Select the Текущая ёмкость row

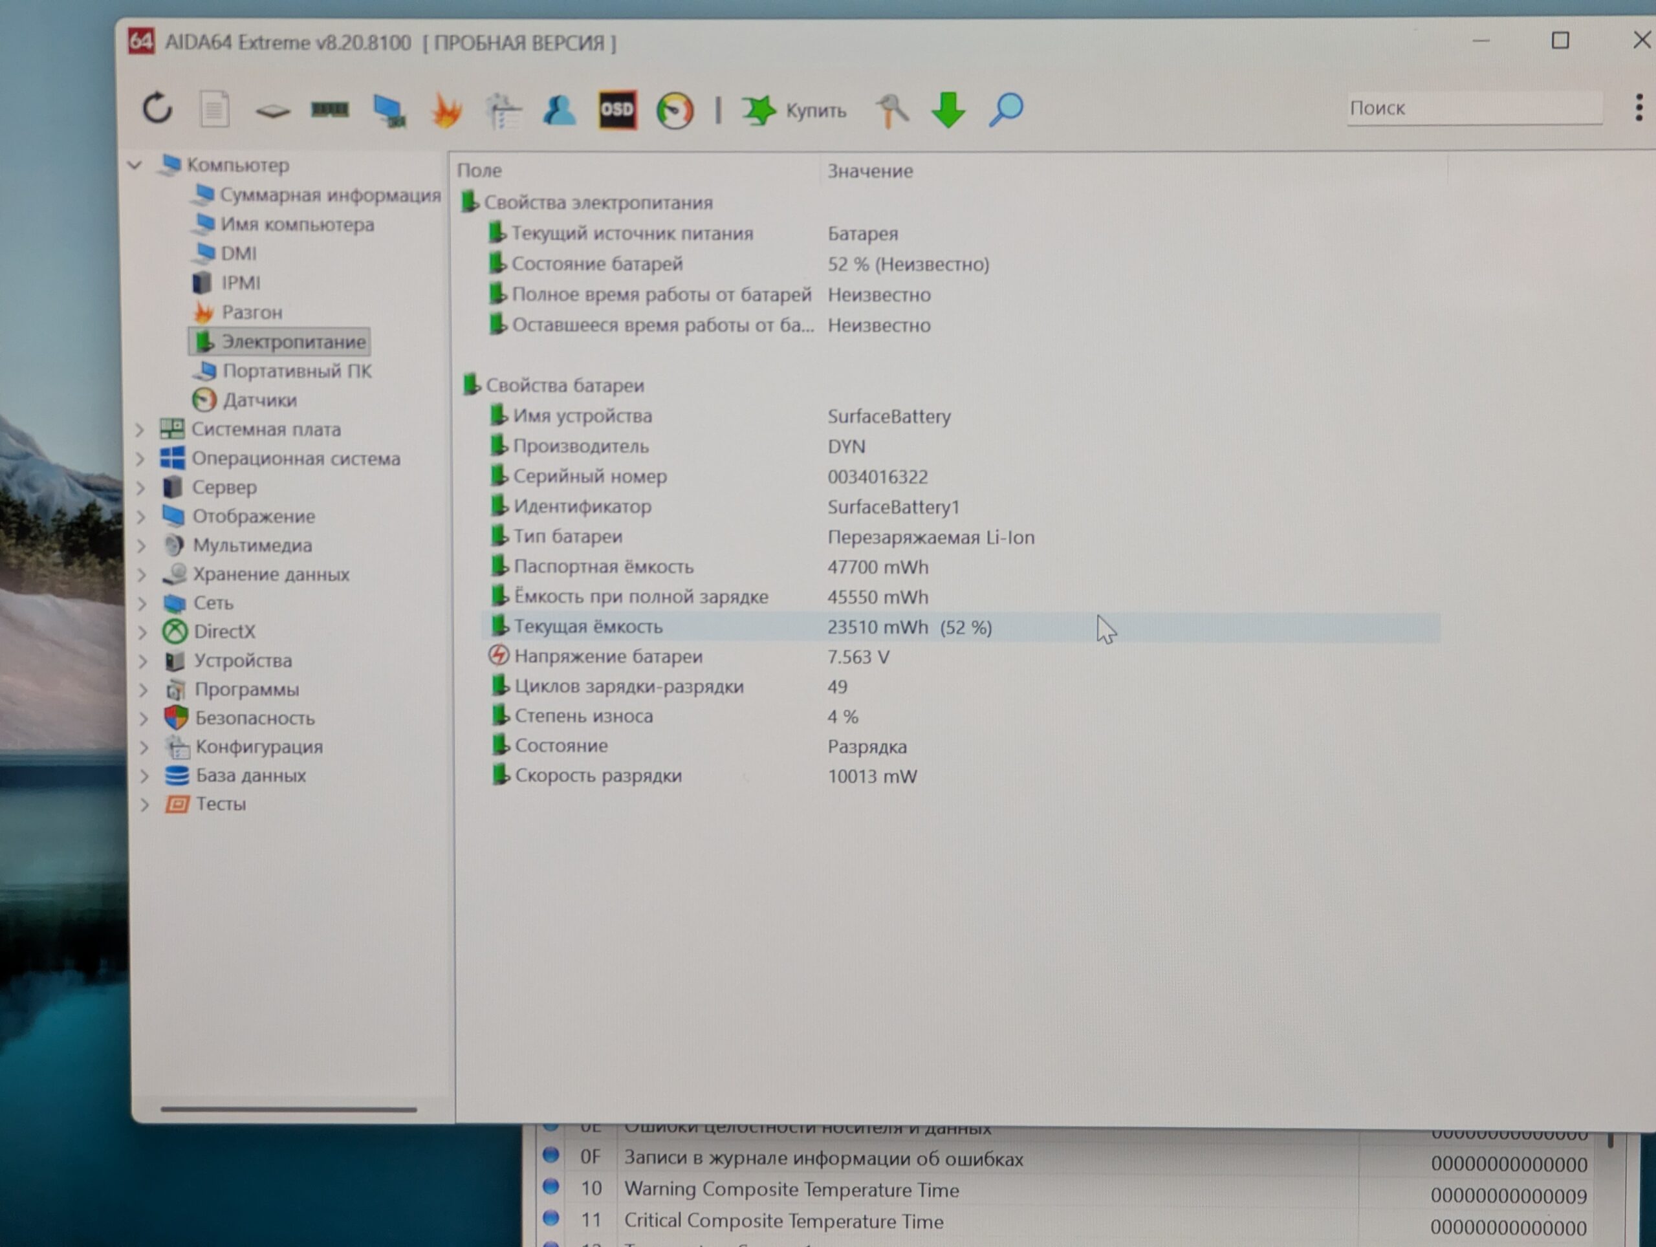tap(961, 627)
